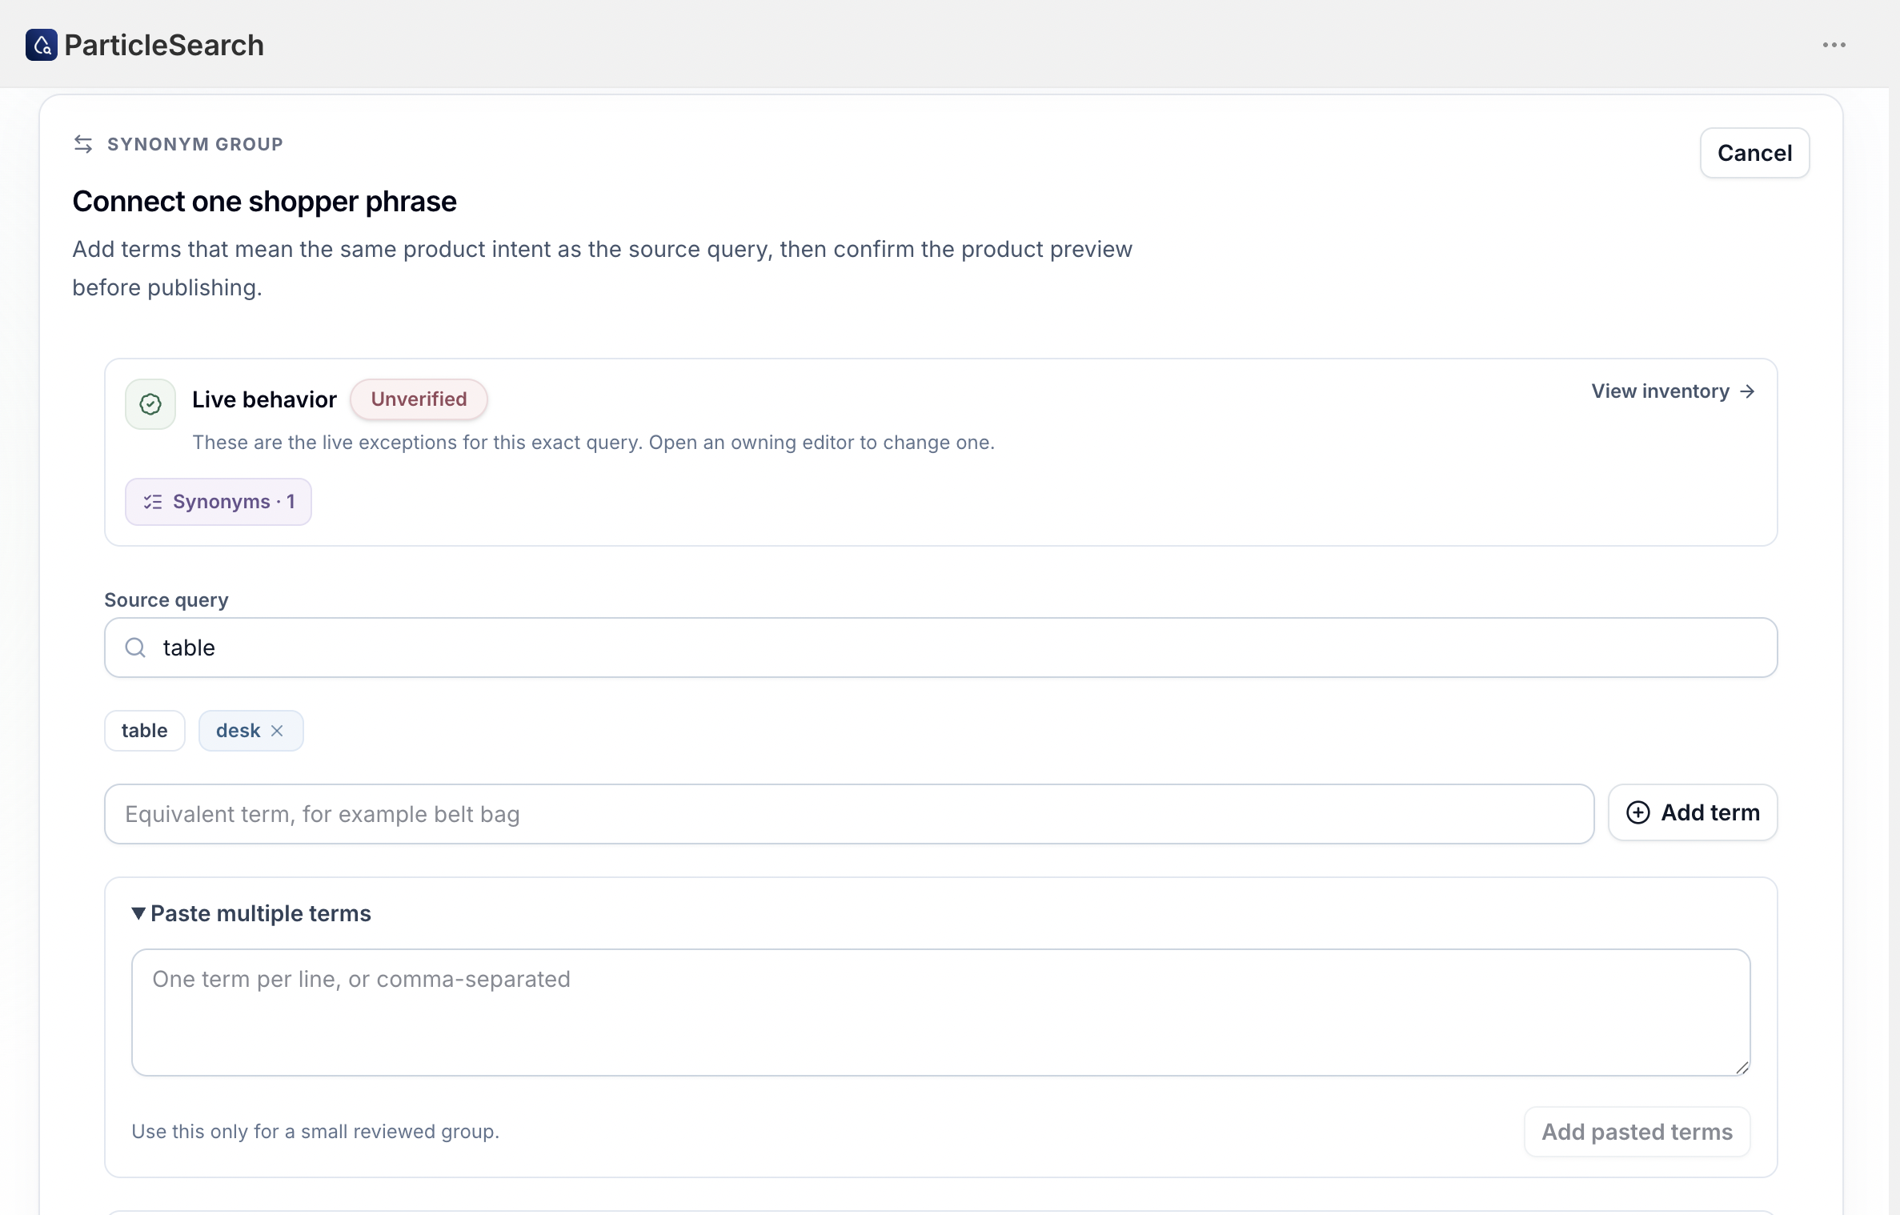Click the checklist icon in Synonyms chip
The width and height of the screenshot is (1900, 1215).
click(153, 502)
